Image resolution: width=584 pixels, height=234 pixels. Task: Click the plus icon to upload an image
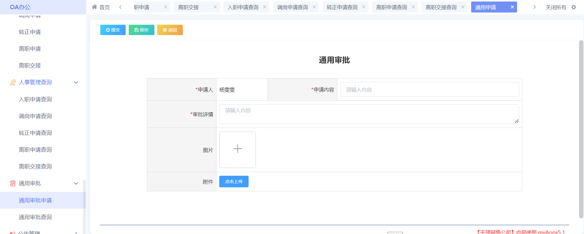238,149
